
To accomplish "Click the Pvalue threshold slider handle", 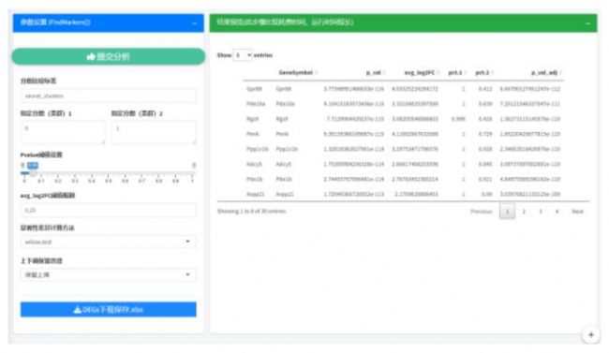I will [33, 172].
